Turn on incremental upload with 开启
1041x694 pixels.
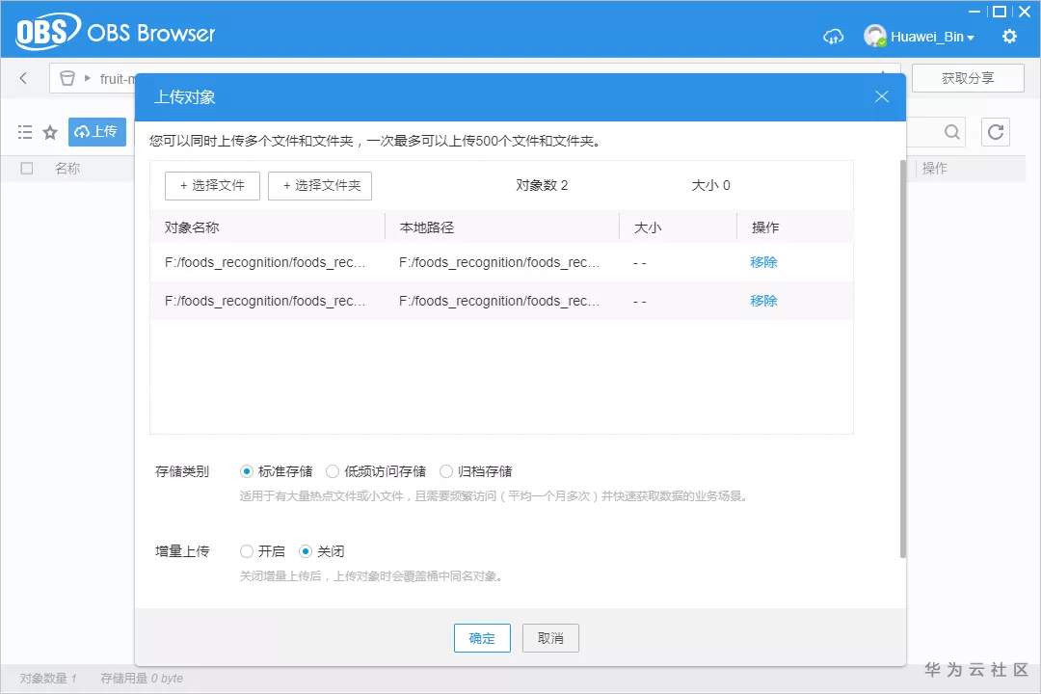tap(247, 551)
